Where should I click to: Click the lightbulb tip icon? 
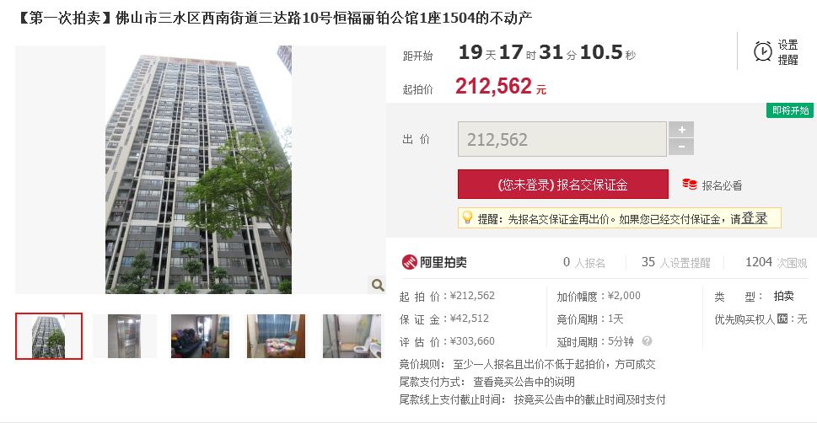click(x=467, y=217)
